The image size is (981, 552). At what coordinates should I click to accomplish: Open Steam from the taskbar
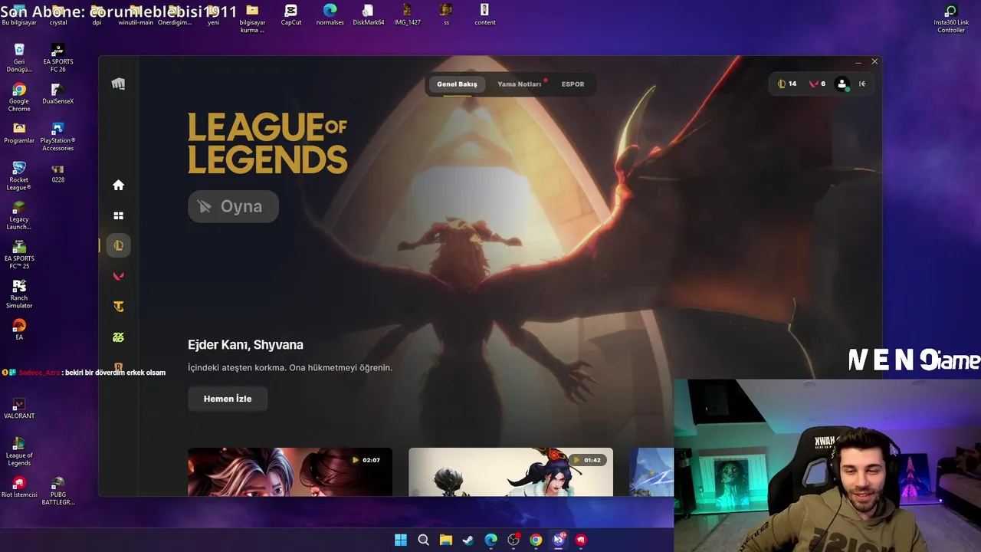click(x=468, y=540)
